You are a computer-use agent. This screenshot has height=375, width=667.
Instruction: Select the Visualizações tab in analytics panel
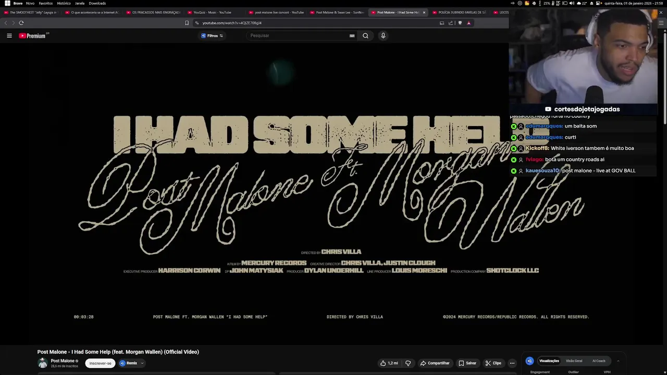click(x=549, y=361)
